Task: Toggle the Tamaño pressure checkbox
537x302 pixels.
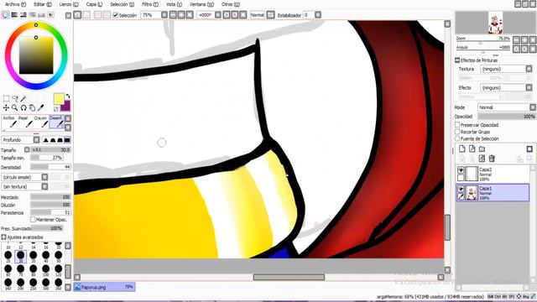Action: coord(27,149)
